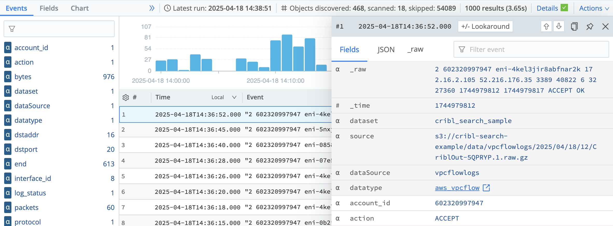Viewport: 613px width, 226px height.
Task: Copy the event using the copy icon
Action: (574, 26)
